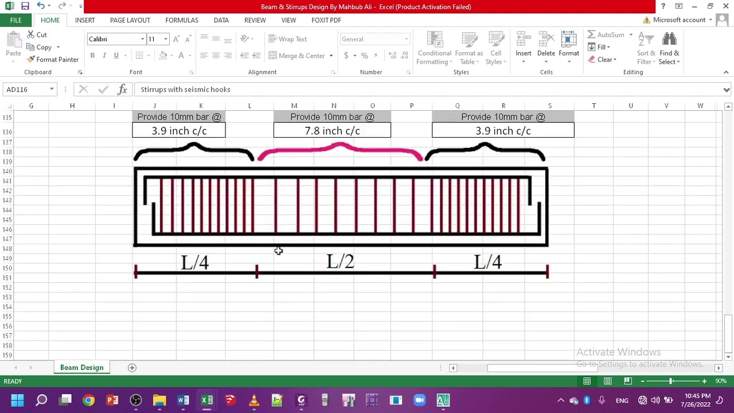The image size is (734, 413).
Task: Collapse the ribbon arrow
Action: 726,72
